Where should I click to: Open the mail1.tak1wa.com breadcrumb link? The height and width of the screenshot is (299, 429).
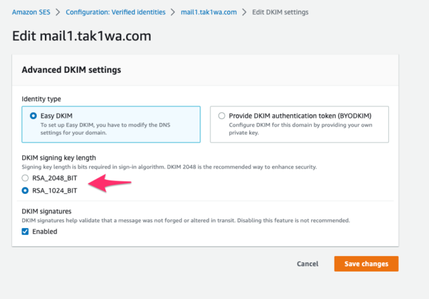[208, 12]
